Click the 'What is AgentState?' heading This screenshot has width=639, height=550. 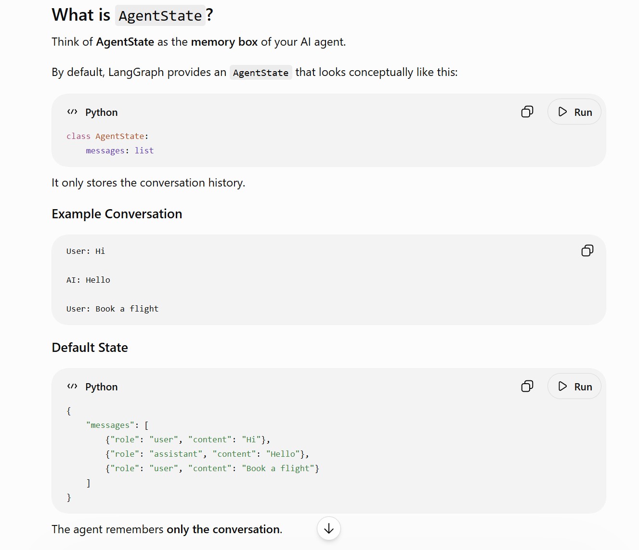tap(132, 15)
